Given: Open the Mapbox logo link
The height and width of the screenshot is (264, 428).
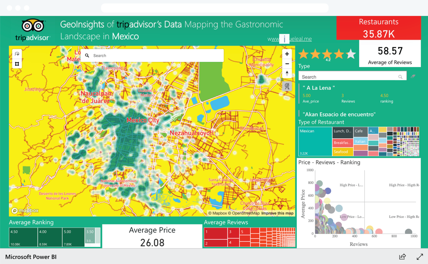Looking at the screenshot, I should [x=25, y=211].
